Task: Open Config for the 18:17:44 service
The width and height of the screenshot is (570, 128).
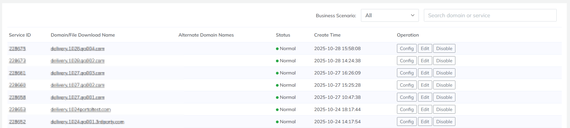Action: click(407, 109)
